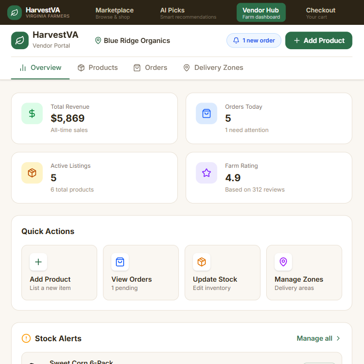364x364 pixels.
Task: Click the dollar sign Total Revenue icon
Action: click(32, 113)
